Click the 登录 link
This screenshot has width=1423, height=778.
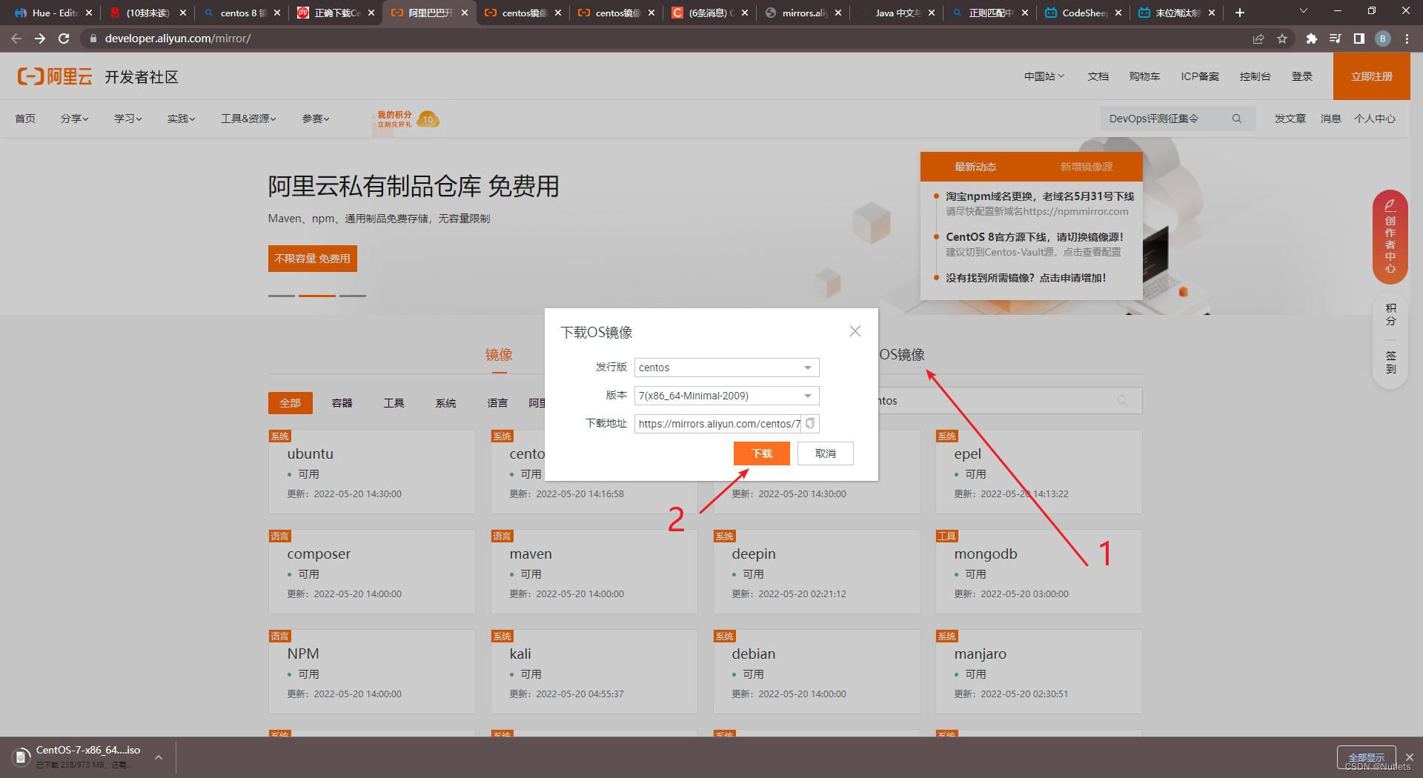coord(1302,76)
